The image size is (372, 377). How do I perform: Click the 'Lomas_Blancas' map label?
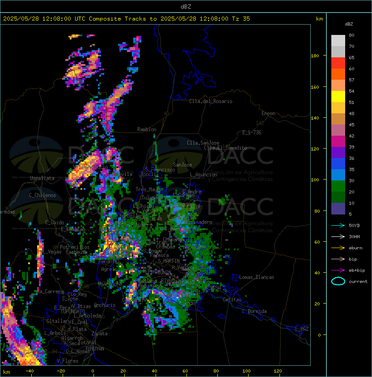click(257, 277)
